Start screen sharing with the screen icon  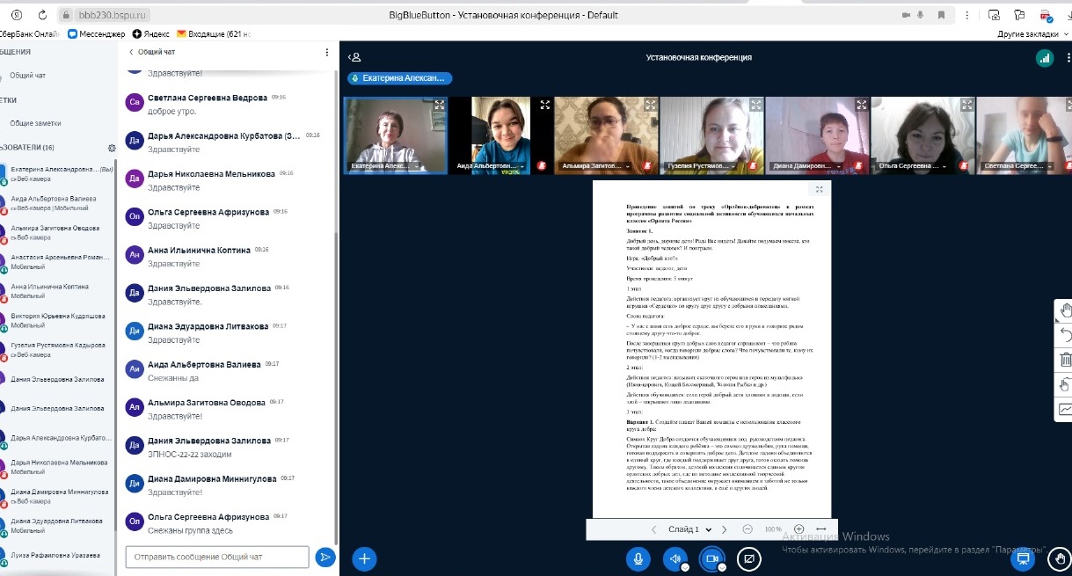(x=748, y=558)
